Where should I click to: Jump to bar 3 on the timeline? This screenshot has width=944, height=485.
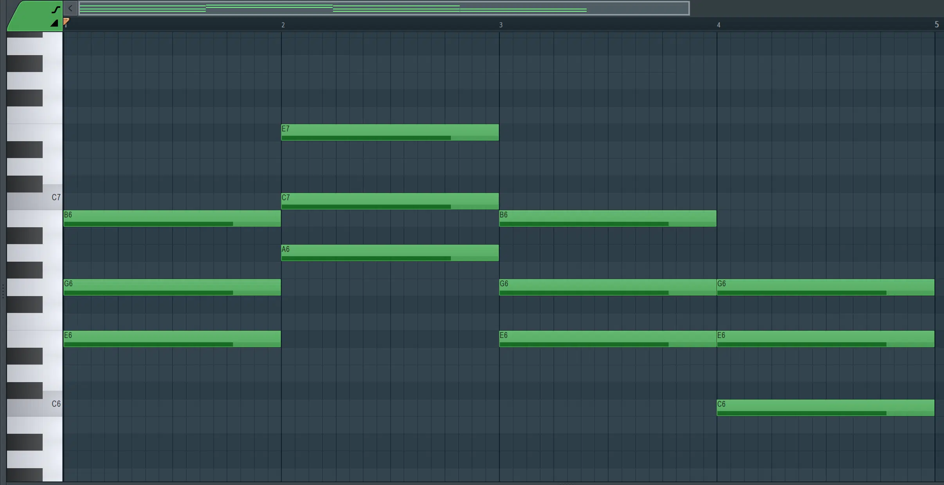coord(501,25)
